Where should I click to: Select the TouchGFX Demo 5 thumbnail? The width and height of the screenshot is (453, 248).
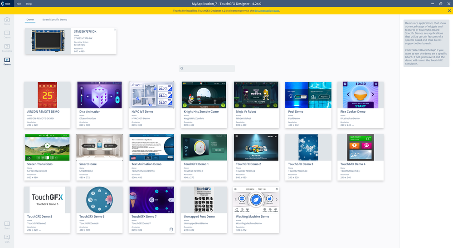point(47,200)
